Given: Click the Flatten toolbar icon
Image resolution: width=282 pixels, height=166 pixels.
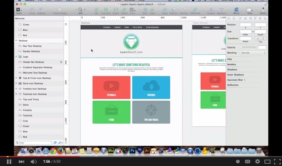Looking at the screenshot, I should 124,10.
